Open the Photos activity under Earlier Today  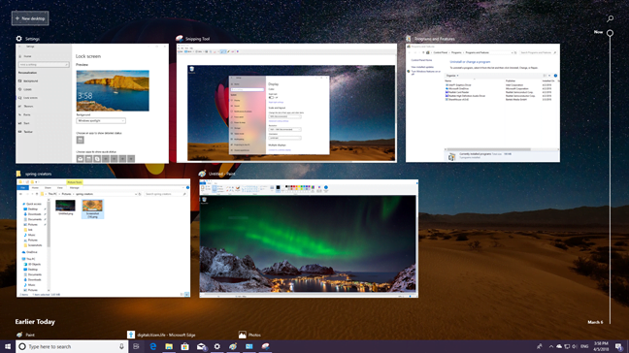pos(249,335)
